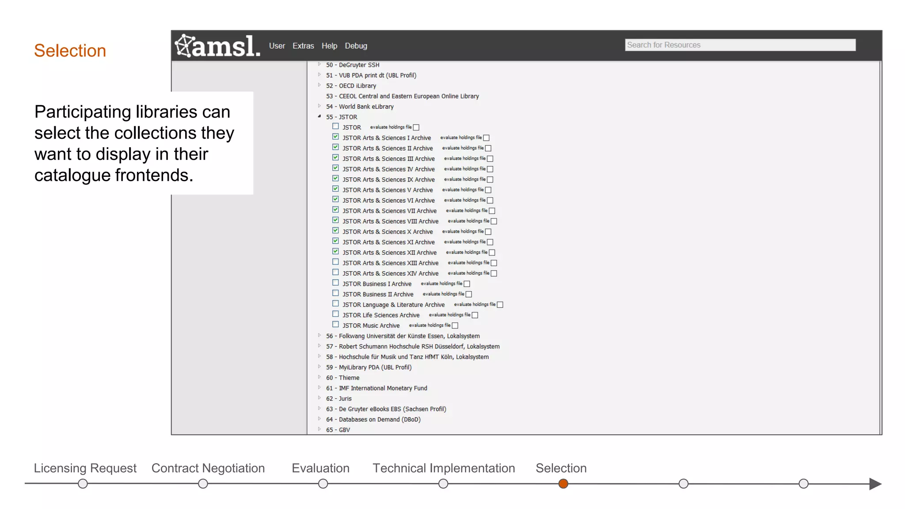Click the Licensing Request timeline marker
This screenshot has width=905, height=509.
(83, 484)
